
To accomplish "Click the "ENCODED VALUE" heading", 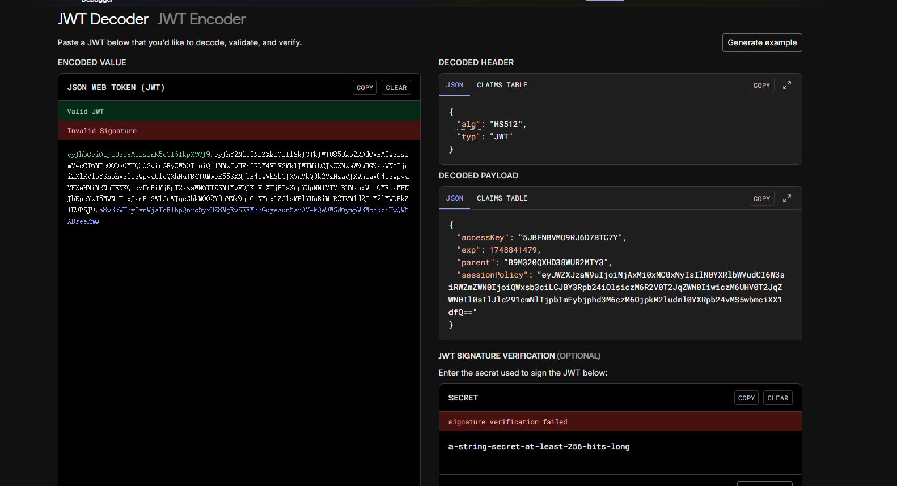I will (x=92, y=62).
